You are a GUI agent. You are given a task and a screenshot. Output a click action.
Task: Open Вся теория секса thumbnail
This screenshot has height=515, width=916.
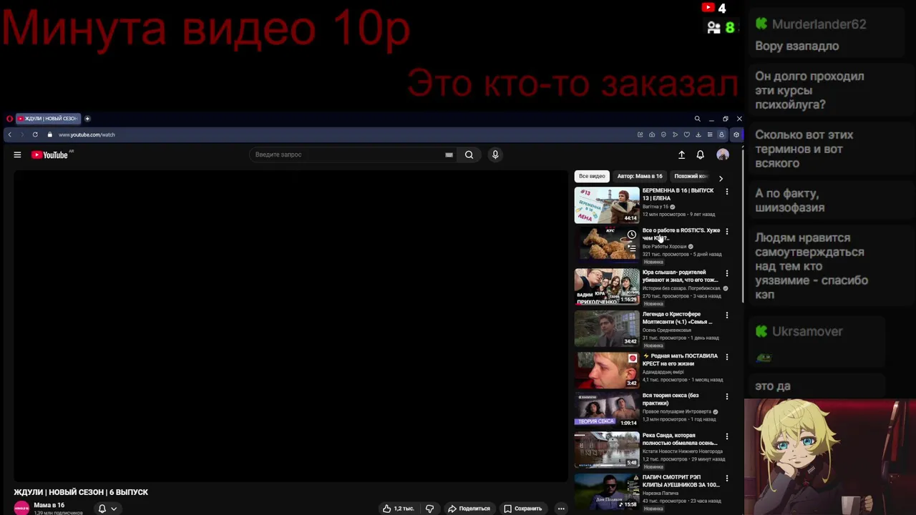coord(607,409)
